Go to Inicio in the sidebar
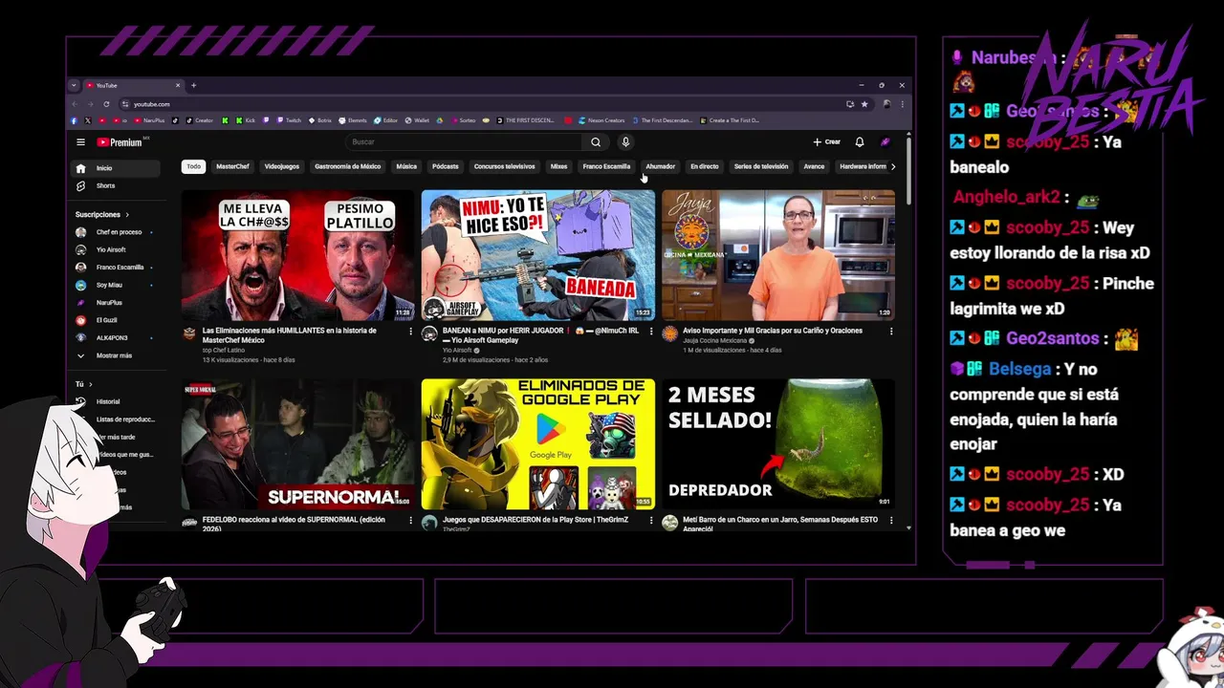 coord(116,168)
